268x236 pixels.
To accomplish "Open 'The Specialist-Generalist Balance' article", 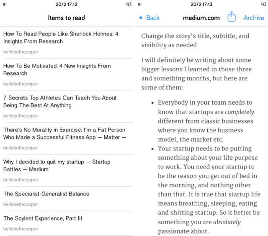I will [67, 199].
